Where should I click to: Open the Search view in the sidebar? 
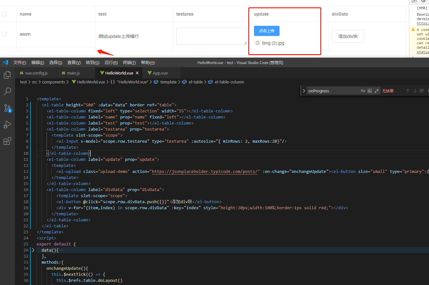pos(8,91)
